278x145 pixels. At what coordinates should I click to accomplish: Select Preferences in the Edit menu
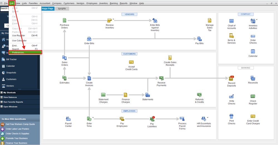(25, 53)
